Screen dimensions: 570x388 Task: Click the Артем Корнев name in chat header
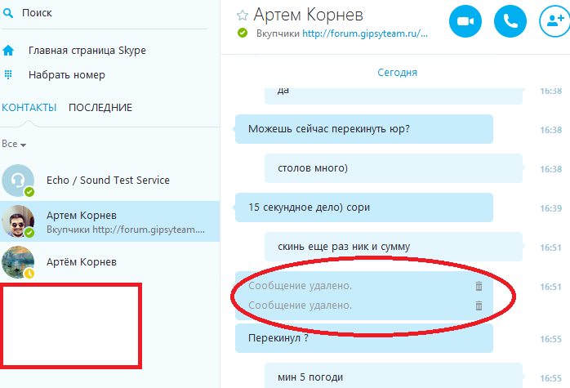(x=308, y=15)
